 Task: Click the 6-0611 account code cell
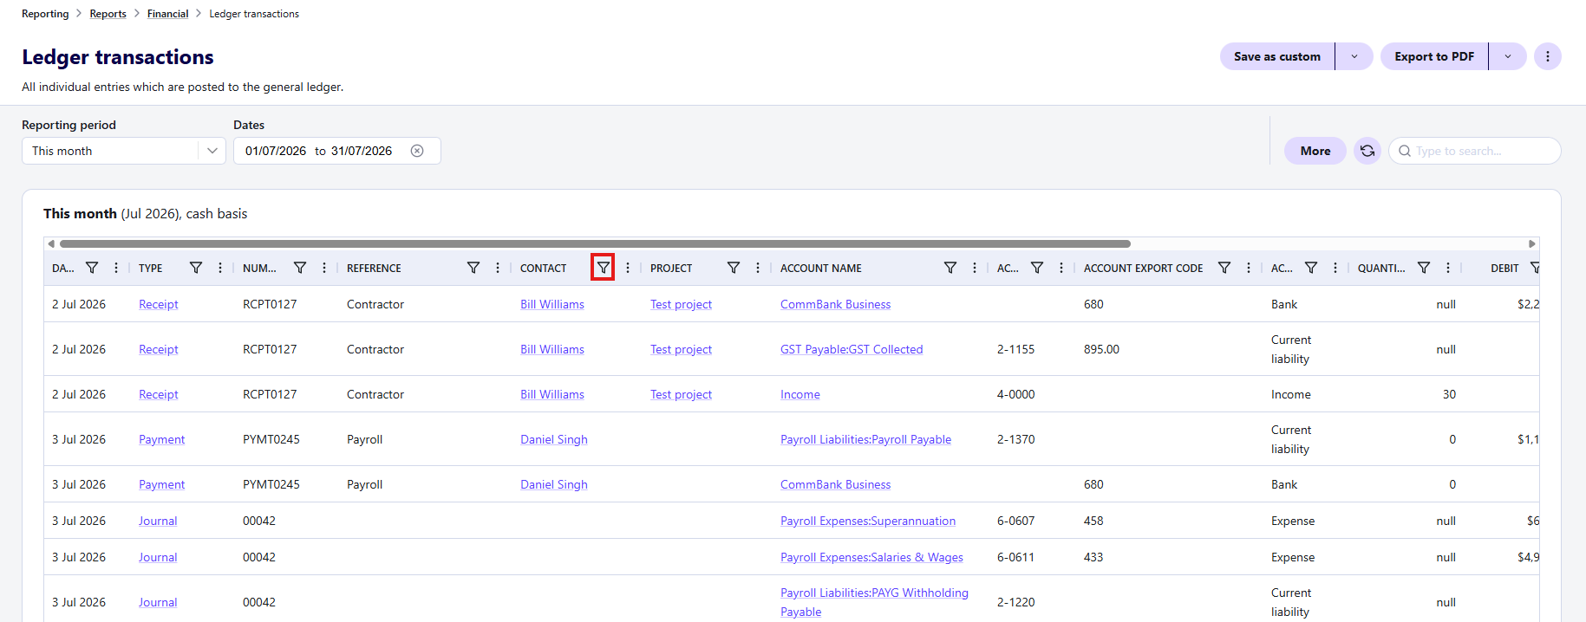pos(1016,557)
